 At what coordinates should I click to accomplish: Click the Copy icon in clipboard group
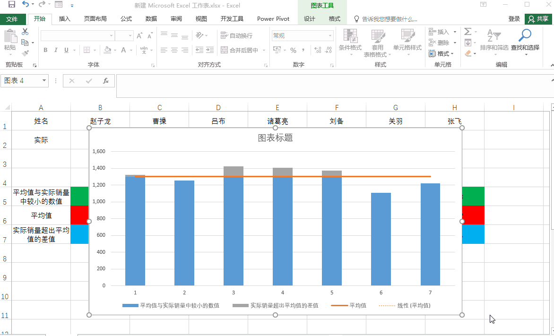click(x=25, y=43)
